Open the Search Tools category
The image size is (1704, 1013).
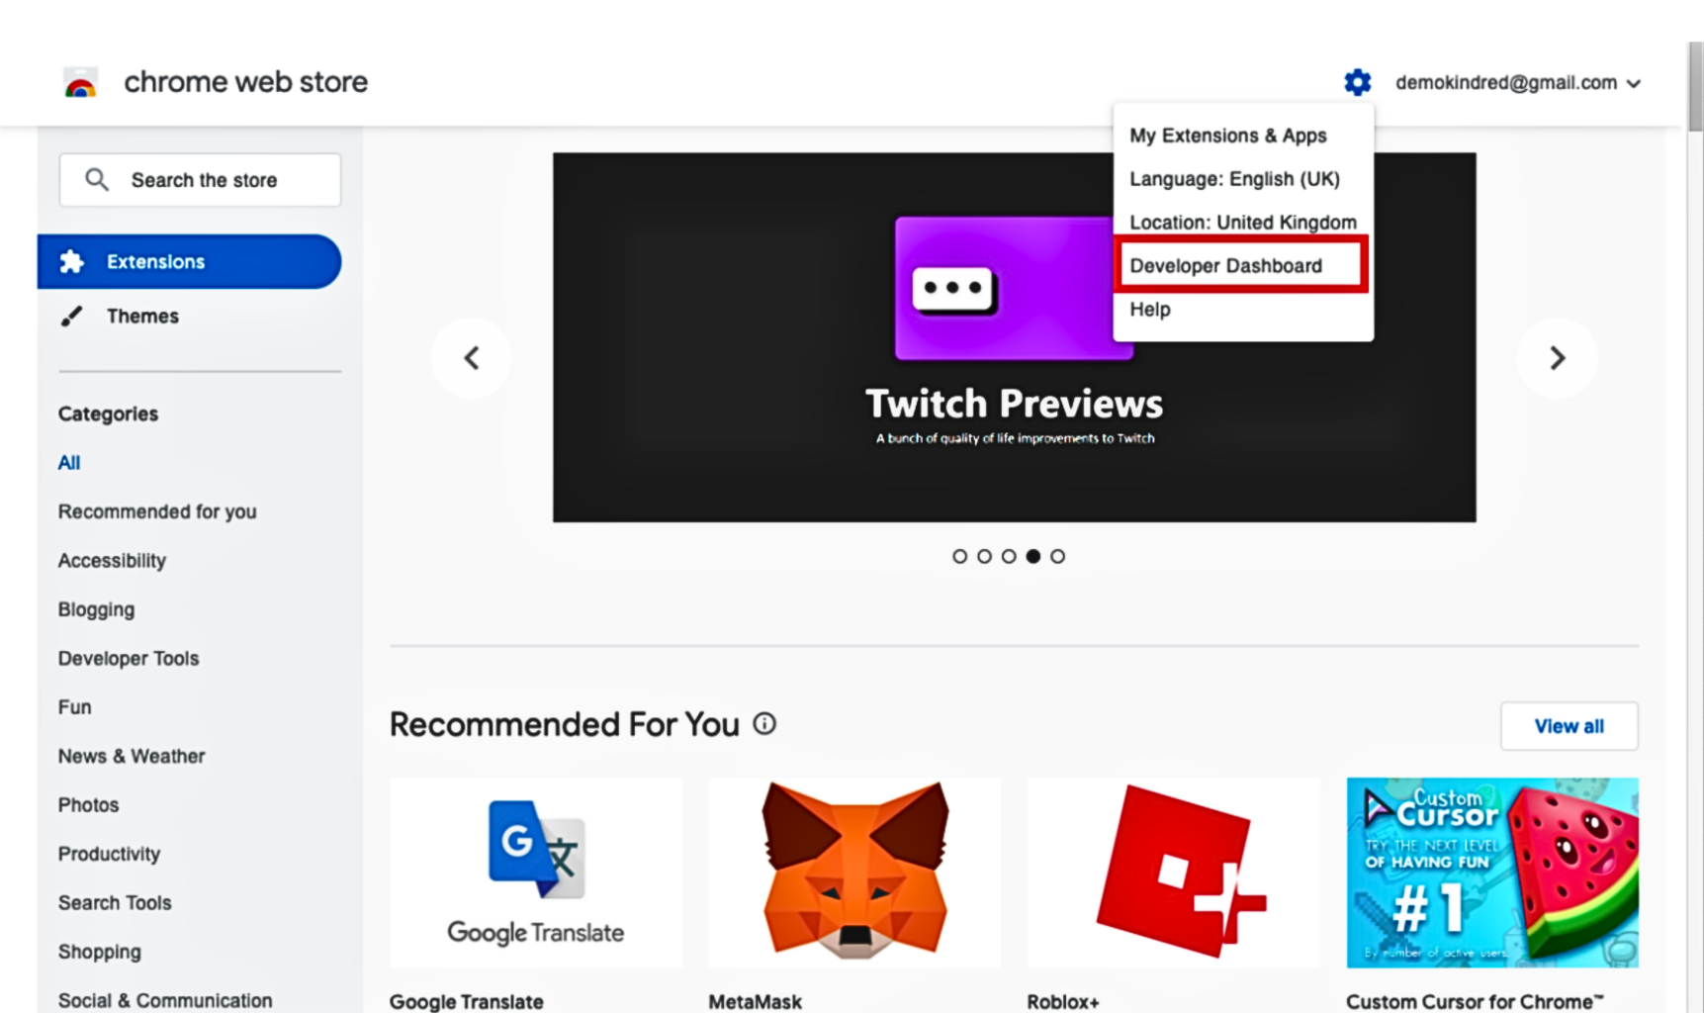click(115, 902)
